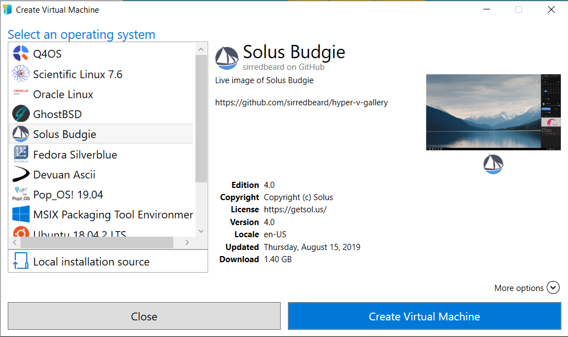The height and width of the screenshot is (337, 568).
Task: Select Devuan Ascii entry
Action: click(x=101, y=175)
